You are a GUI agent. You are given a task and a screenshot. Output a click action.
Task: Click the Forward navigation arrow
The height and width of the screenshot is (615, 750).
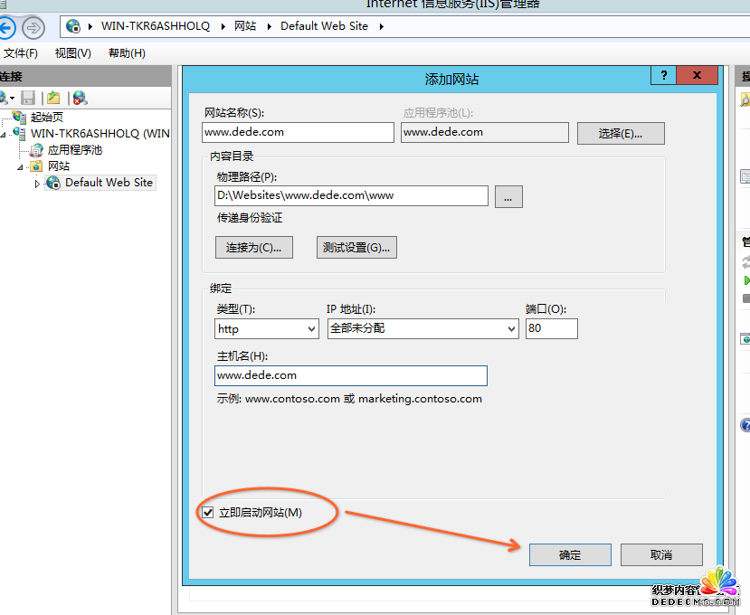click(33, 27)
